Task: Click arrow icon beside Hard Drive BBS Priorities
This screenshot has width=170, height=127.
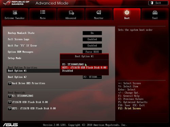Action: [10, 83]
